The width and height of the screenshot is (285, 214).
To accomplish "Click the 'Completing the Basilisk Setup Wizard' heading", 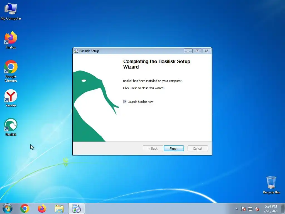I will [x=157, y=64].
